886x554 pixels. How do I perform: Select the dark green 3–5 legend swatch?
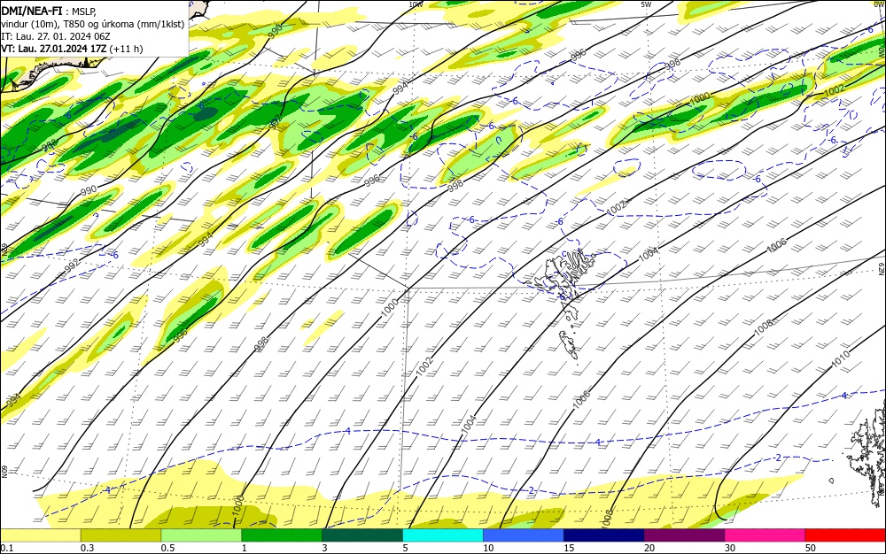coord(362,535)
